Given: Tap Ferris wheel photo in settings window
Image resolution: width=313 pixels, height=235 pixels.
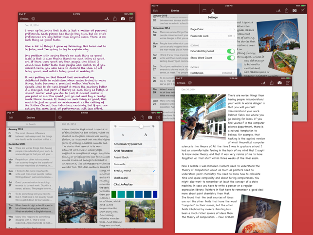Looking at the screenshot, I should click(x=278, y=36).
